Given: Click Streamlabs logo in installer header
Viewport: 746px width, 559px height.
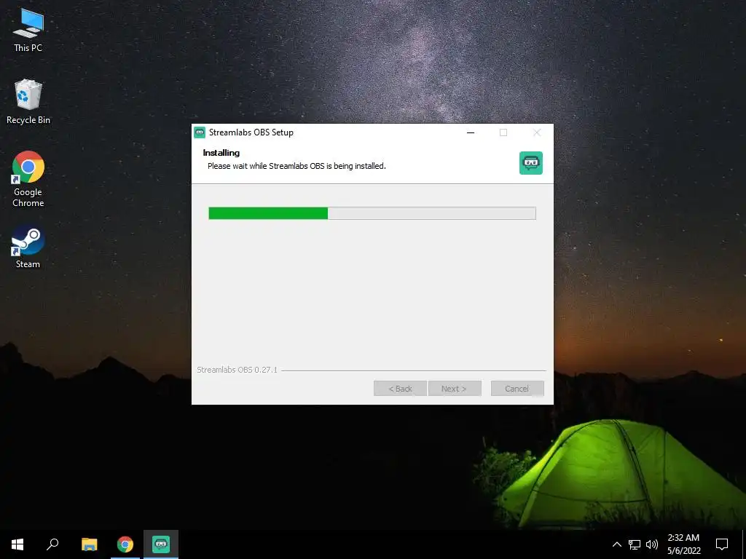Looking at the screenshot, I should [531, 163].
